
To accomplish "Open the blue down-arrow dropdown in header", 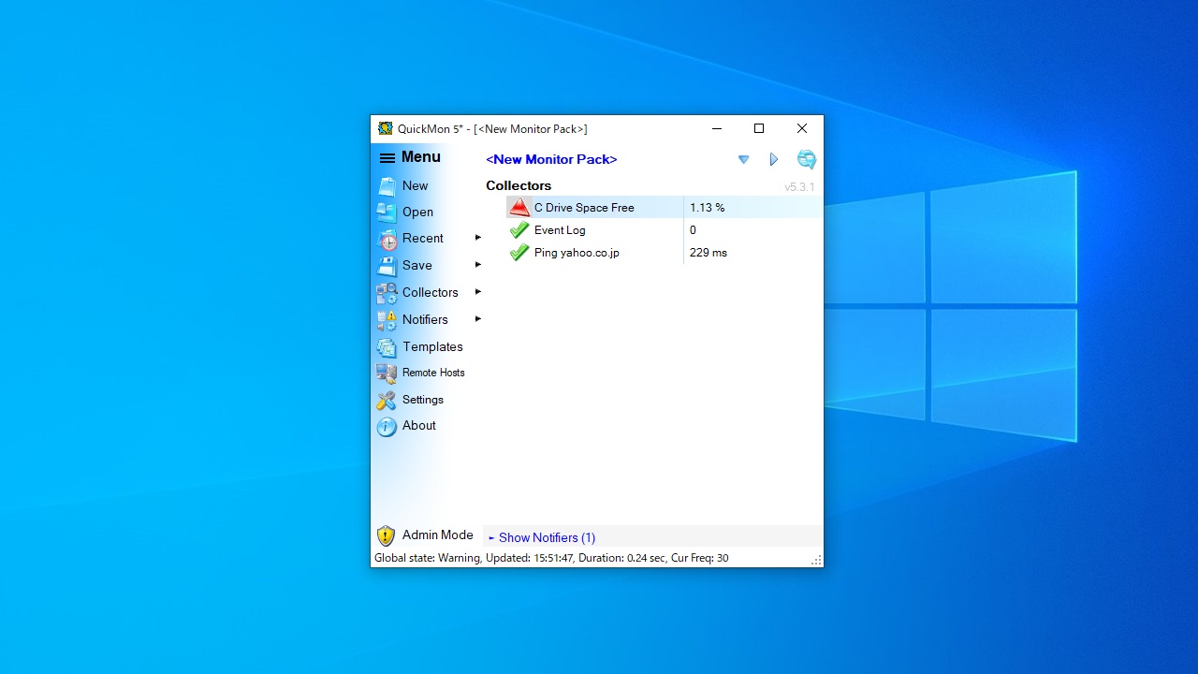I will point(743,160).
